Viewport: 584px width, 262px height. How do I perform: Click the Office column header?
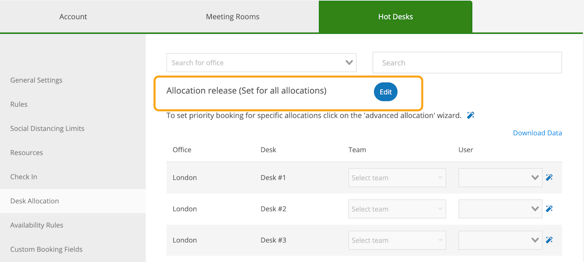pos(182,150)
